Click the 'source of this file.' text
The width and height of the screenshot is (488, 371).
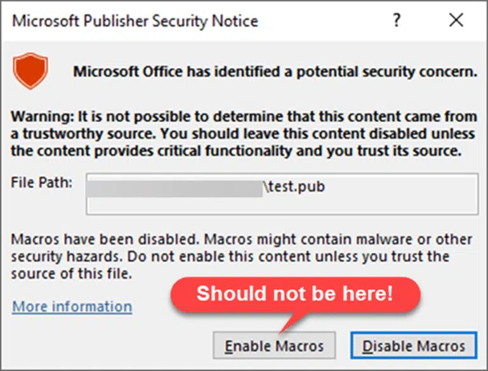pyautogui.click(x=71, y=274)
